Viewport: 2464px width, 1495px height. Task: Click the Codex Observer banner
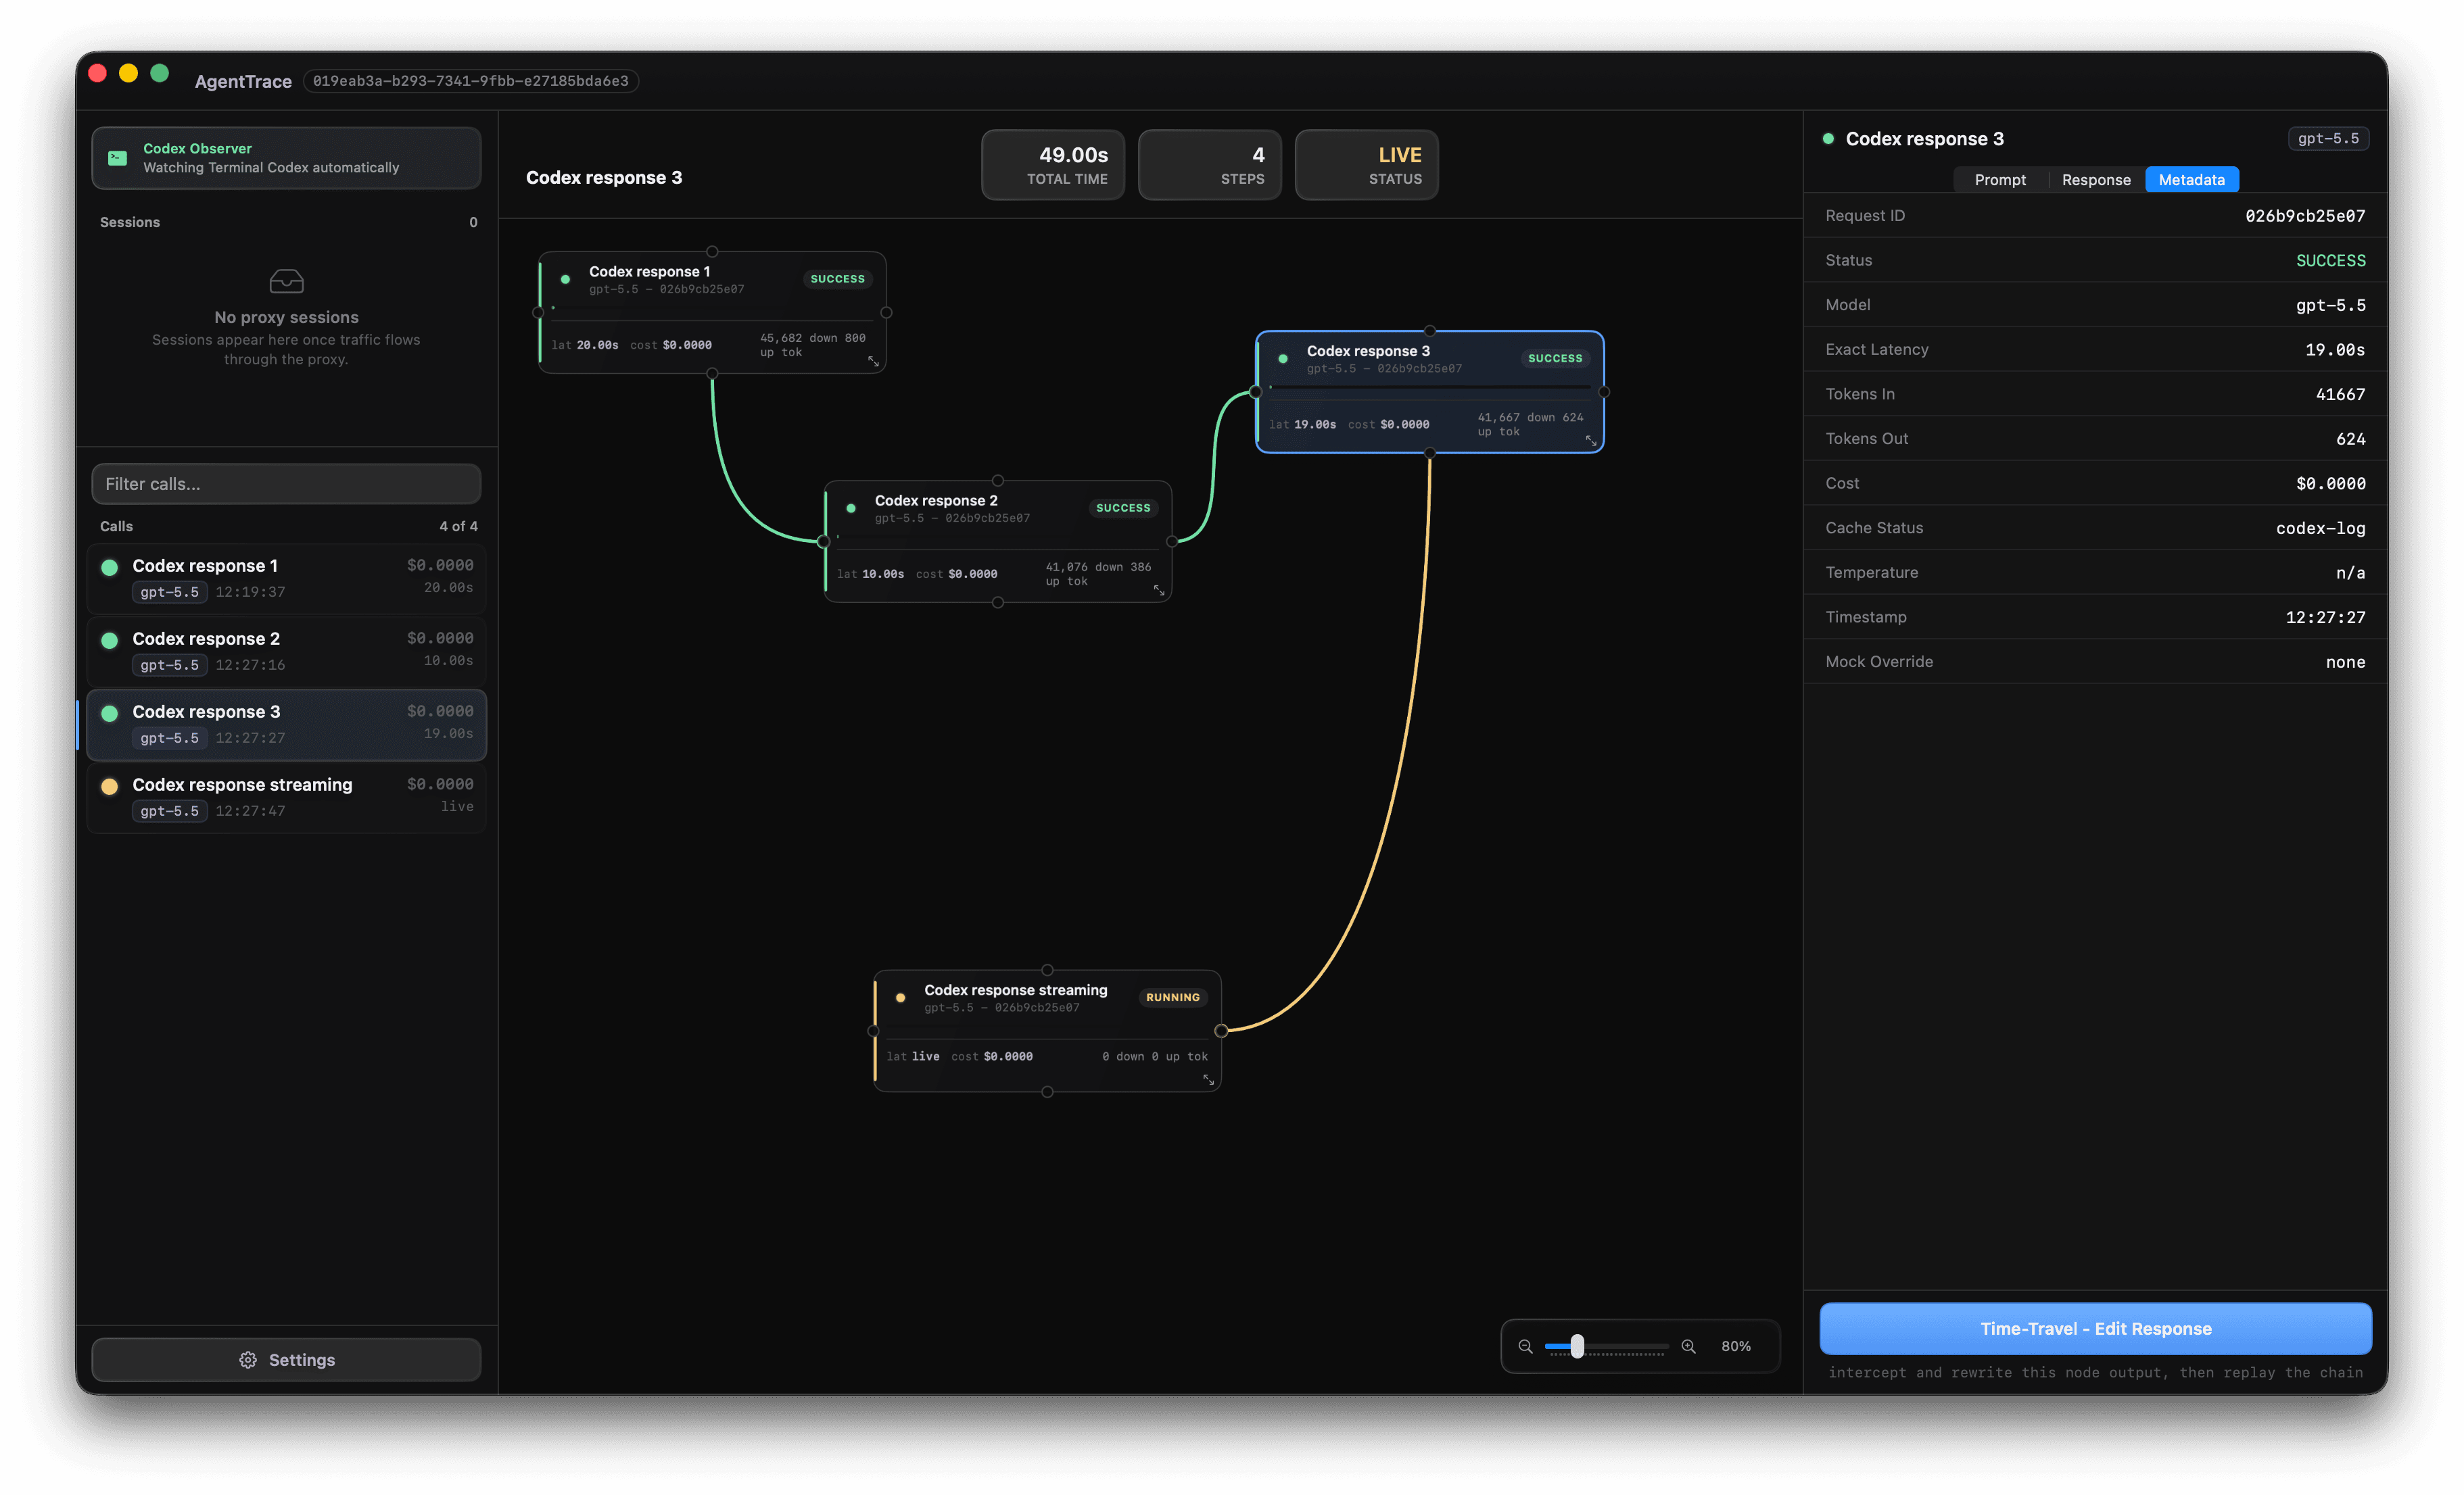286,158
